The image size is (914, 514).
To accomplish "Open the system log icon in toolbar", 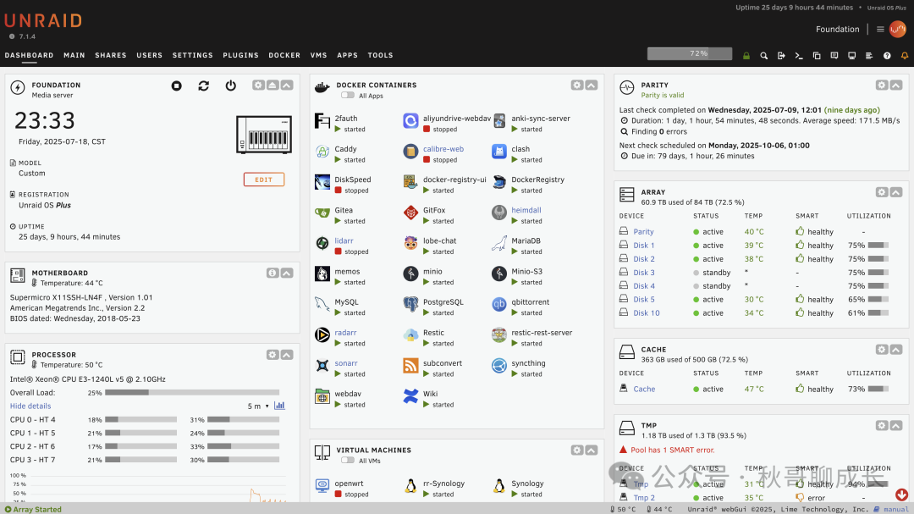I will (869, 55).
